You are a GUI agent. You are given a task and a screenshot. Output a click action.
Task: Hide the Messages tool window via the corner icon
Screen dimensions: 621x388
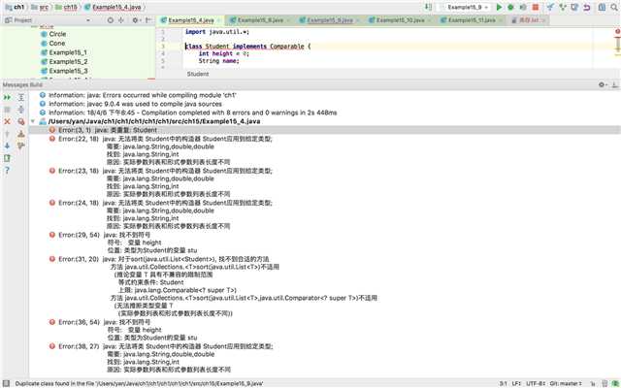pos(614,84)
